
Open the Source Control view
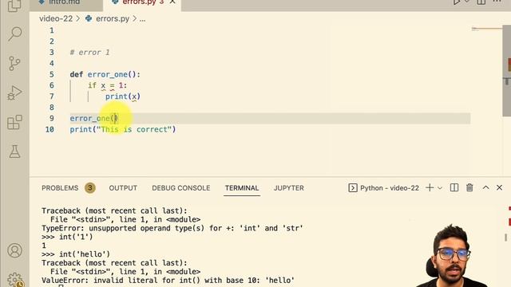pos(14,64)
